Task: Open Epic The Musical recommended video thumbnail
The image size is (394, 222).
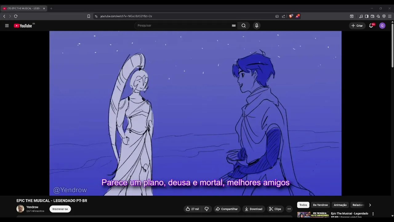Action: click(313, 215)
